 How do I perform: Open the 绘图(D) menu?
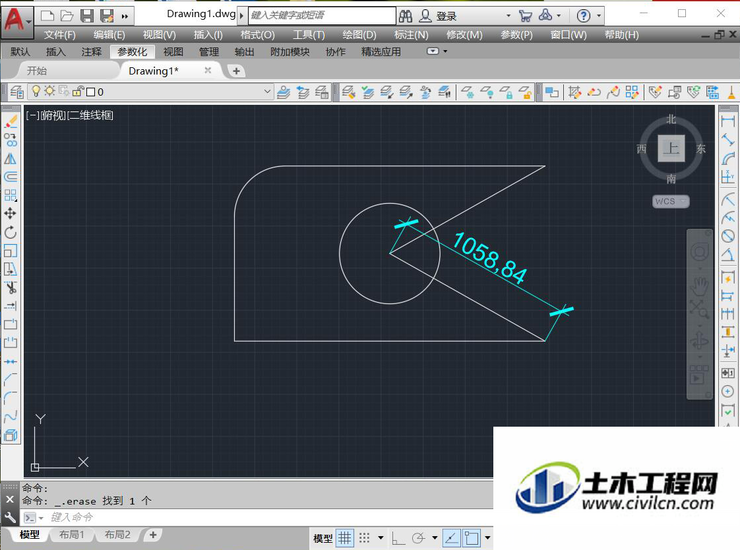click(359, 35)
